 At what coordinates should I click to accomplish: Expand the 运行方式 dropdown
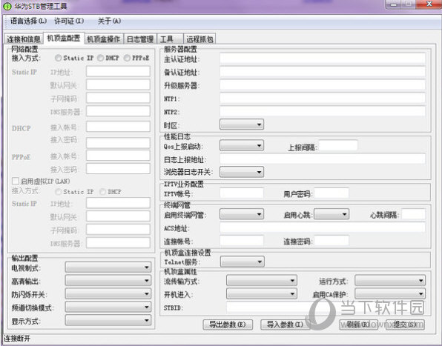point(390,280)
